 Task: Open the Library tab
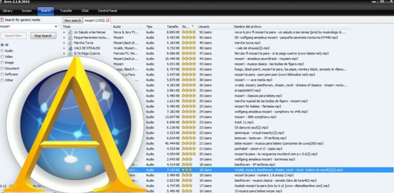coord(7,11)
